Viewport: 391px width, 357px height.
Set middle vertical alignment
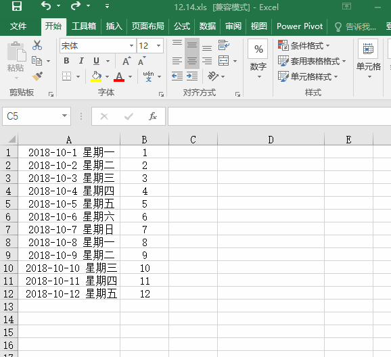tap(192, 45)
